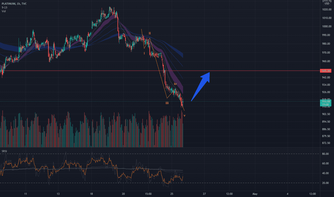The image size is (334, 197).
Task: Click the 879.50 price axis label
Action: click(327, 136)
